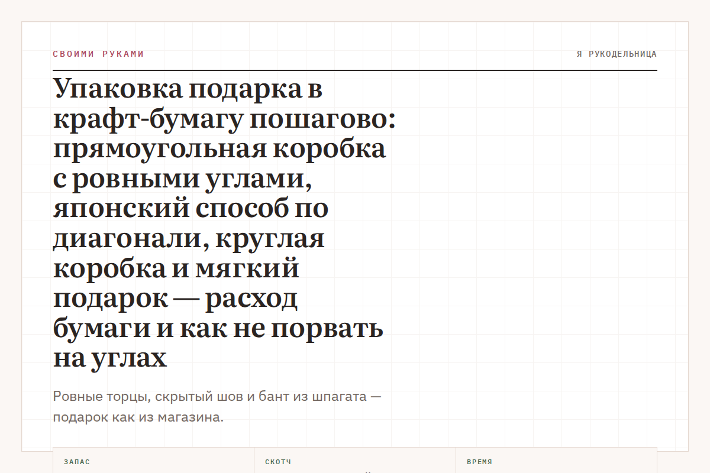The image size is (710, 473).
Task: Click the subtitle starting 'Ровные торцы, скрытый шов'
Action: coord(217,406)
